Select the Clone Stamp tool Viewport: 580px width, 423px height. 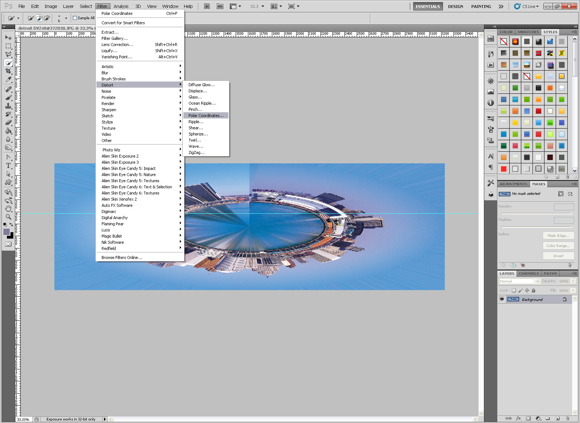tap(9, 105)
